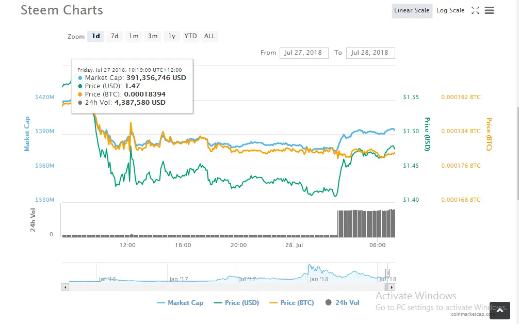This screenshot has height=324, width=519.
Task: Click the 0.000176 BTC axis label
Action: point(461,166)
